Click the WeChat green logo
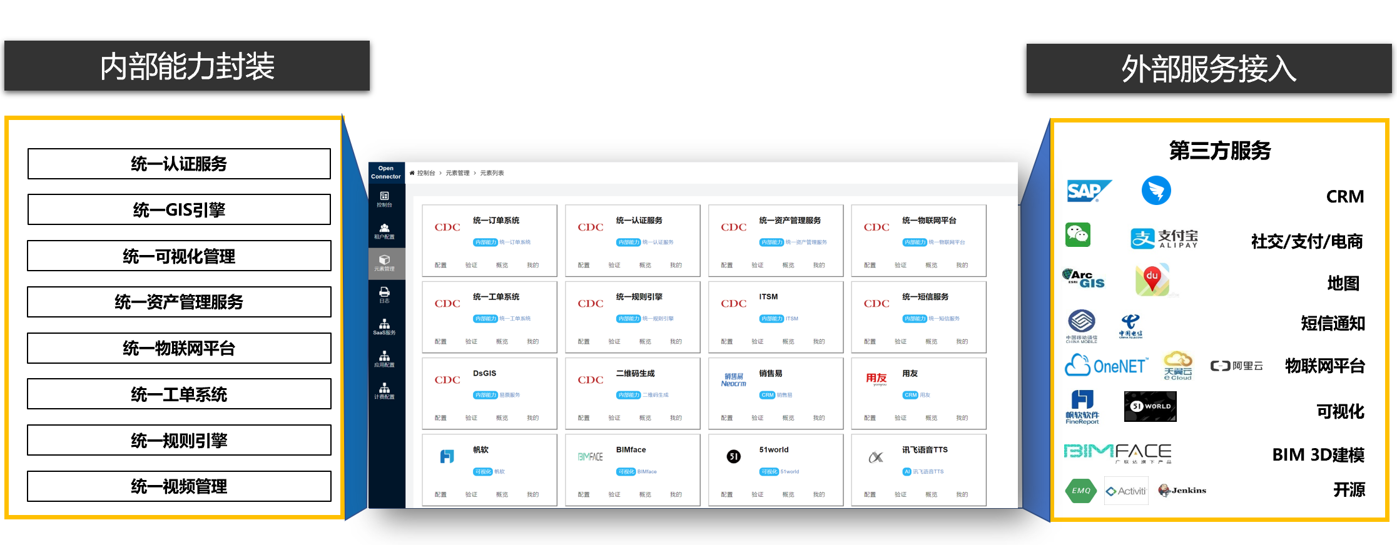Screen dimensions: 1397x545 [x=1078, y=235]
